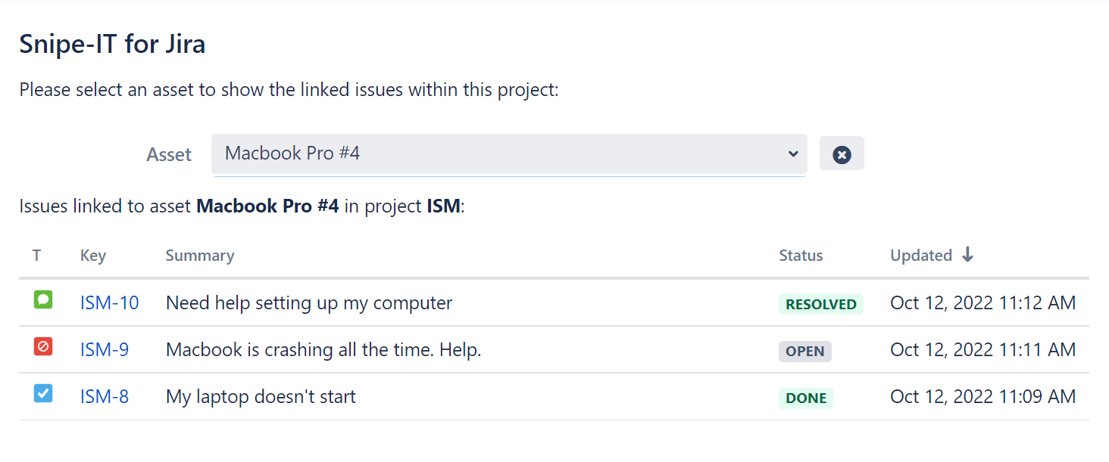The width and height of the screenshot is (1109, 462).
Task: Click the blue task icon for ISM-8
Action: coord(42,394)
